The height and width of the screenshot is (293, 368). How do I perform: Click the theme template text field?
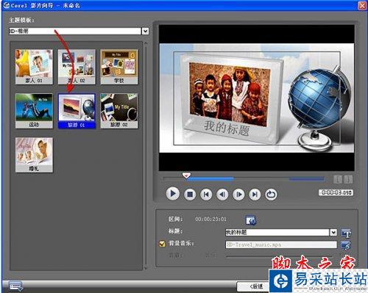75,31
